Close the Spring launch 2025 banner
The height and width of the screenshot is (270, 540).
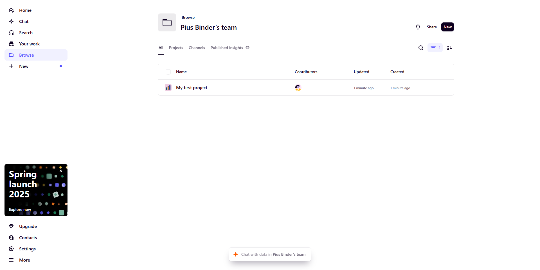point(61,171)
